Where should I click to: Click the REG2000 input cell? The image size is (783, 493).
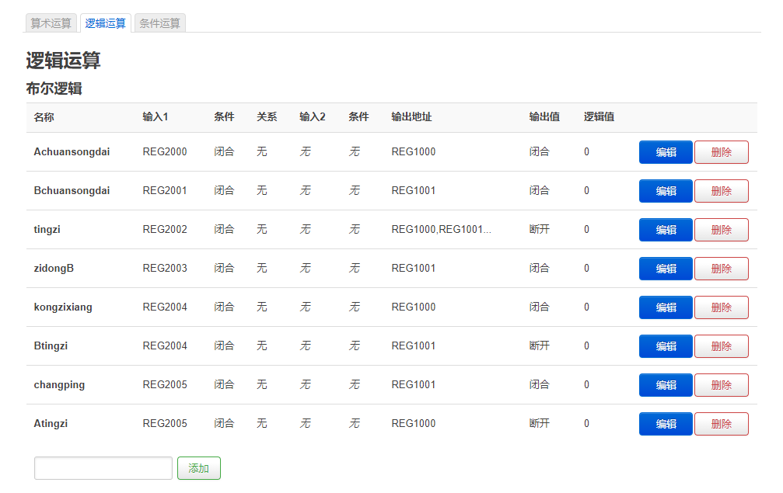165,151
